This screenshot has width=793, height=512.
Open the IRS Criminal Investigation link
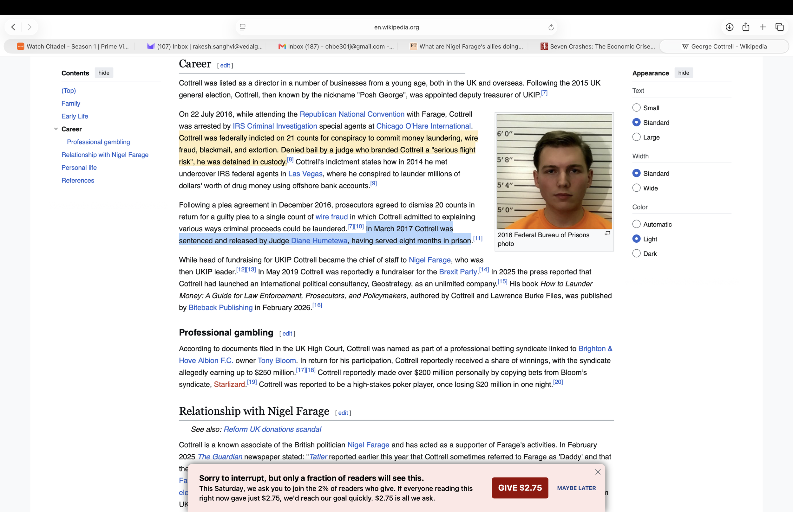275,126
